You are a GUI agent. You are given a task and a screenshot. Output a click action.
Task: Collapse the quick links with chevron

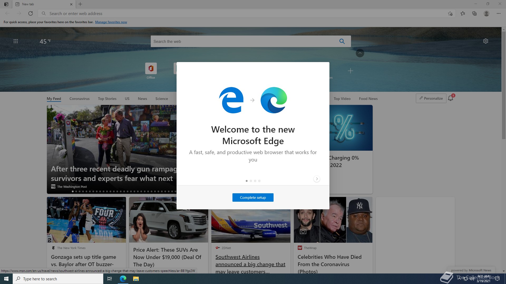360,53
